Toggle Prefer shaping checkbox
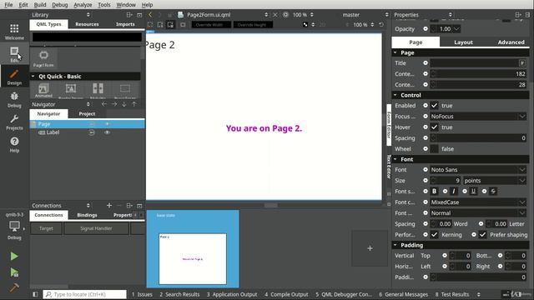534x300 pixels. (x=482, y=235)
